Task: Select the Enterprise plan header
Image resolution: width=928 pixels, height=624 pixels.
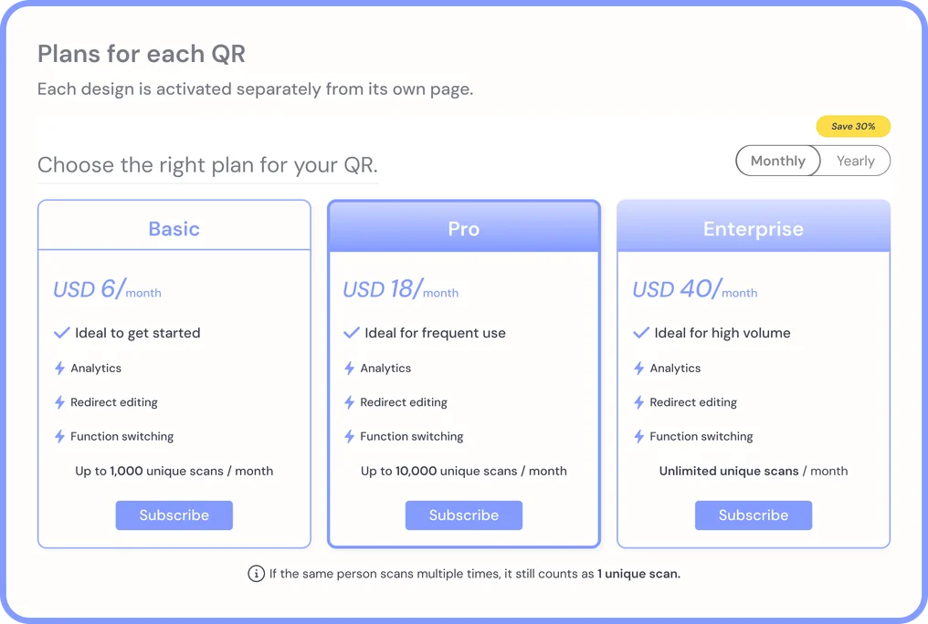Action: (x=754, y=229)
